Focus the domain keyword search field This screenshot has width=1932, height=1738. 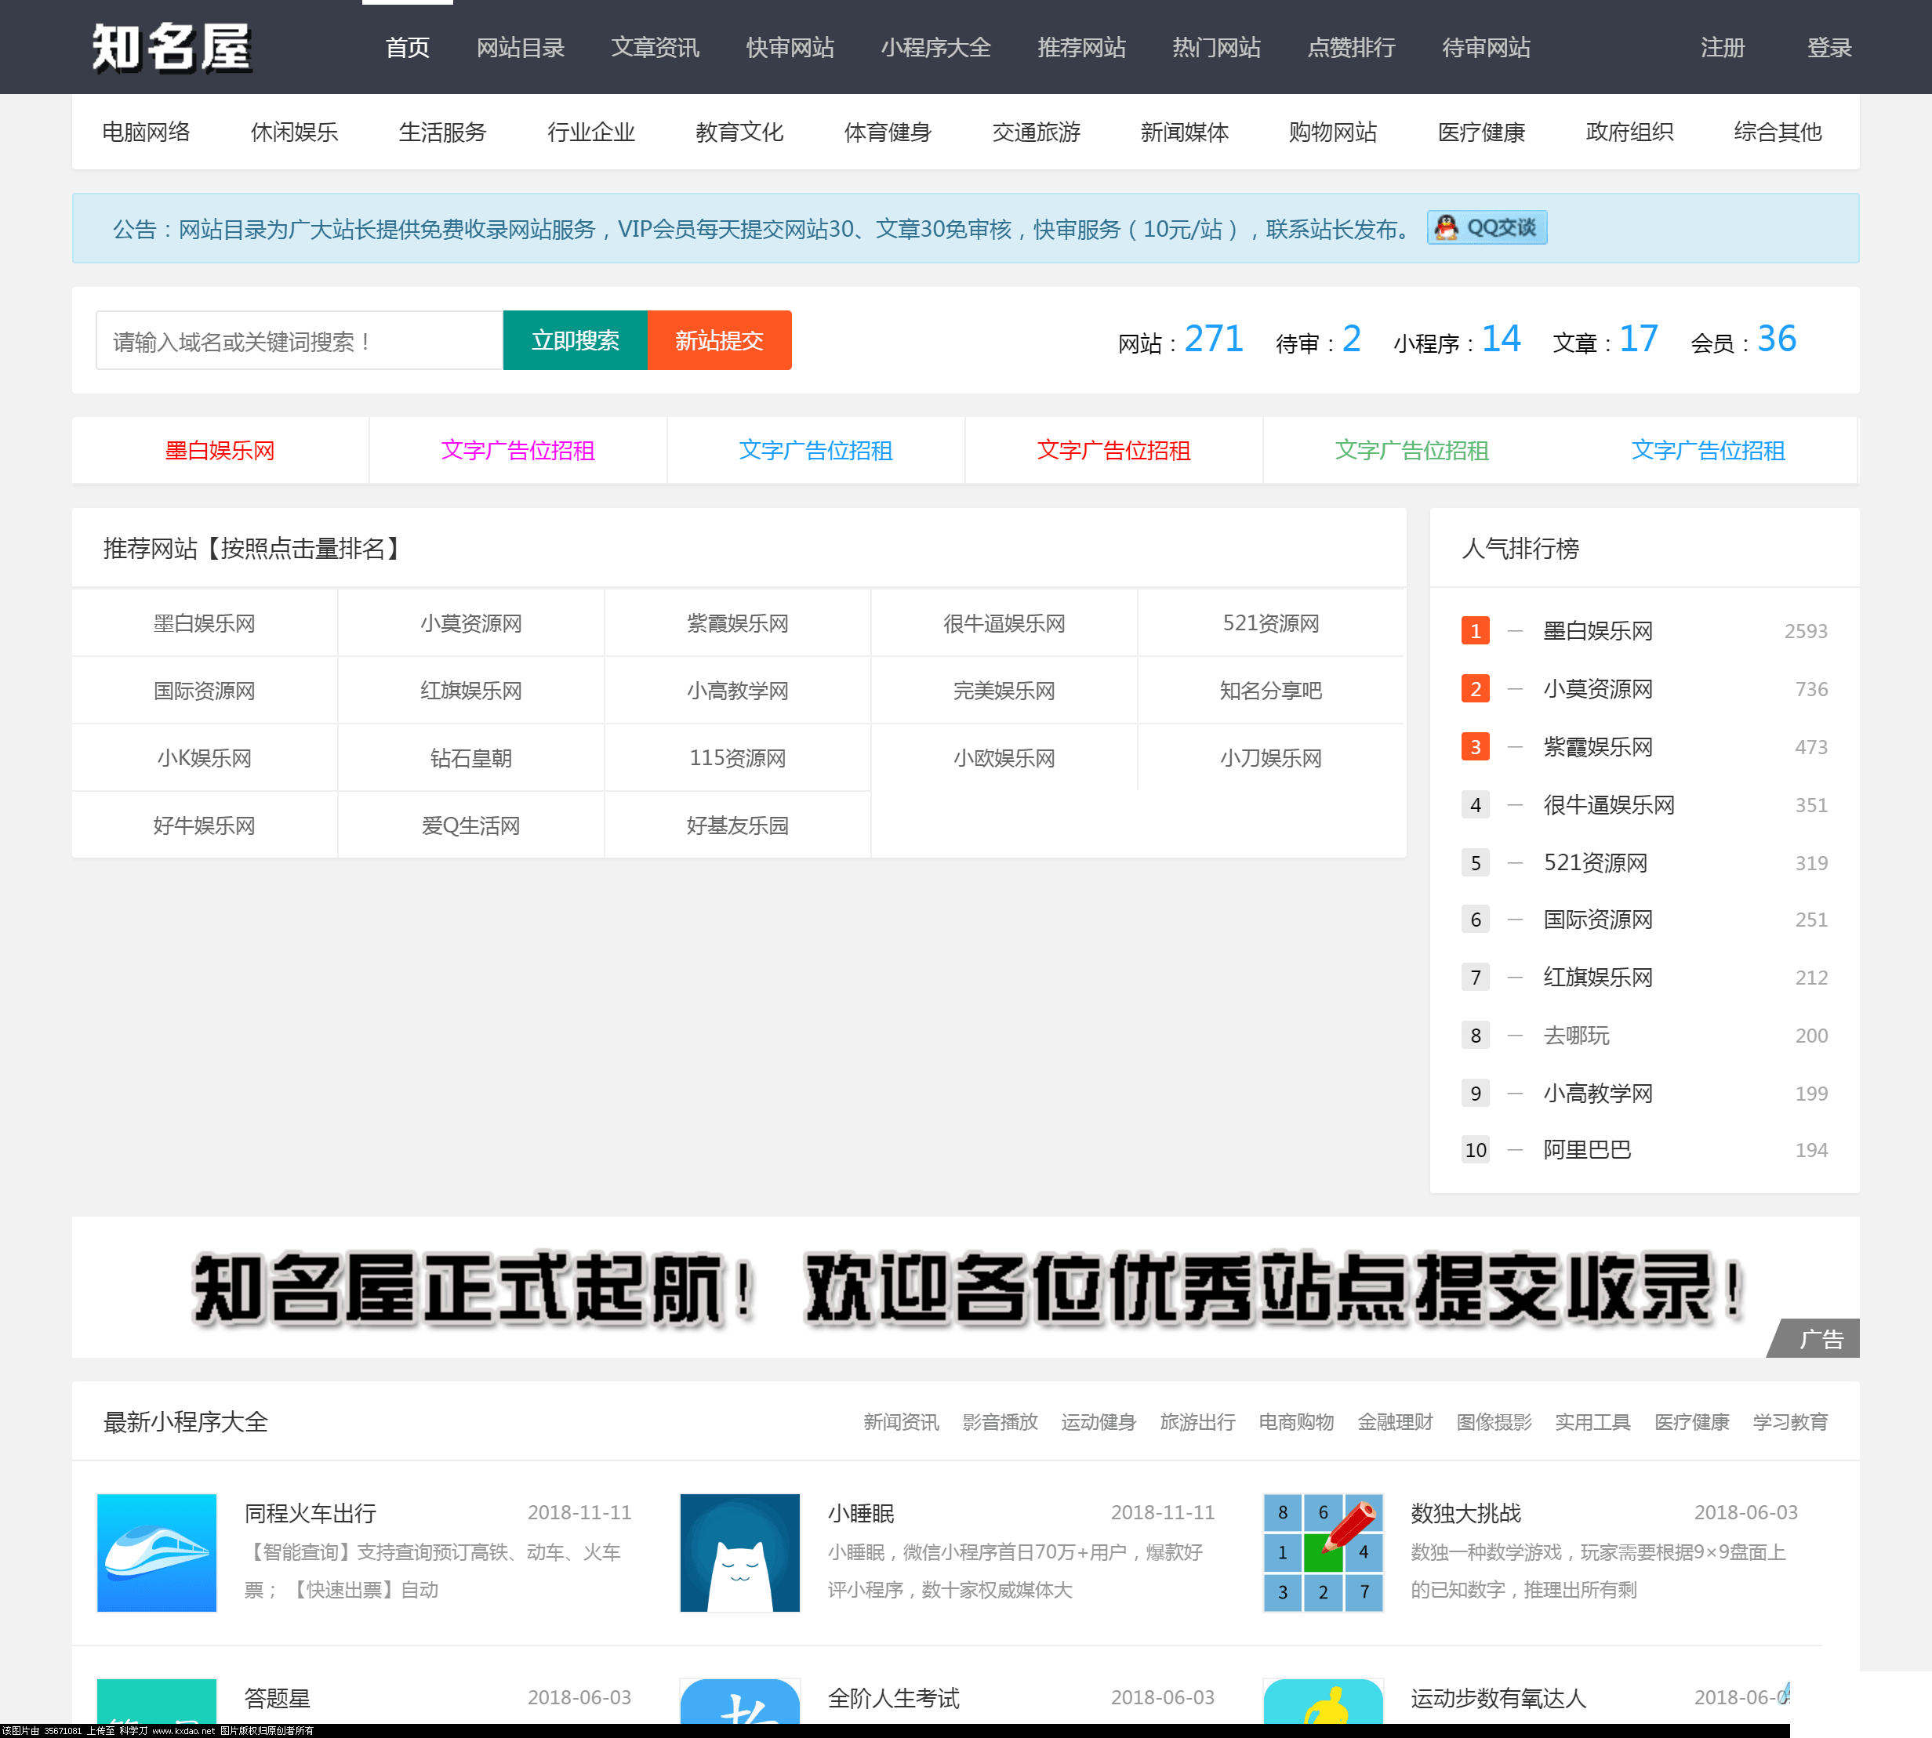click(299, 341)
